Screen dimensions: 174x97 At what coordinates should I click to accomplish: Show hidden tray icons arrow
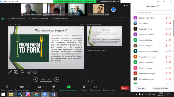click(x=136, y=94)
